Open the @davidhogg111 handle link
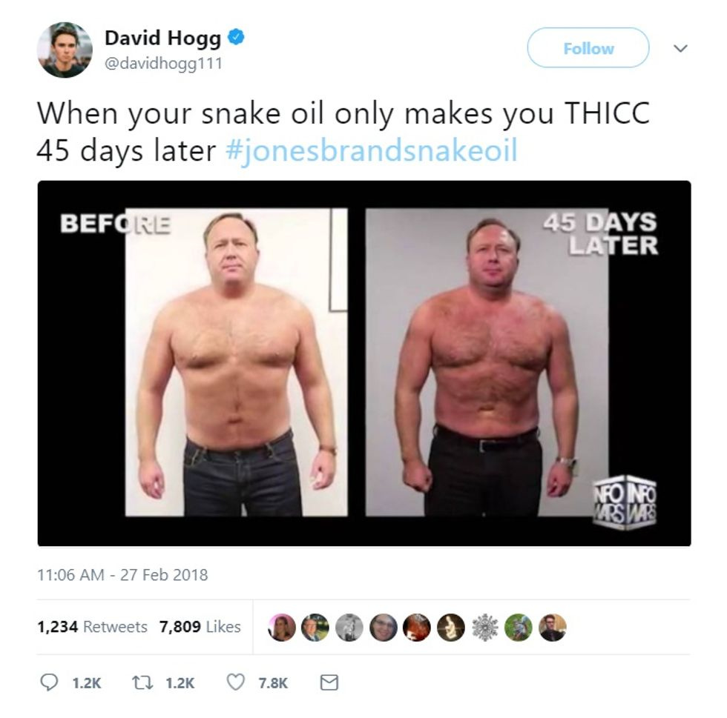The height and width of the screenshot is (718, 727). coord(164,63)
